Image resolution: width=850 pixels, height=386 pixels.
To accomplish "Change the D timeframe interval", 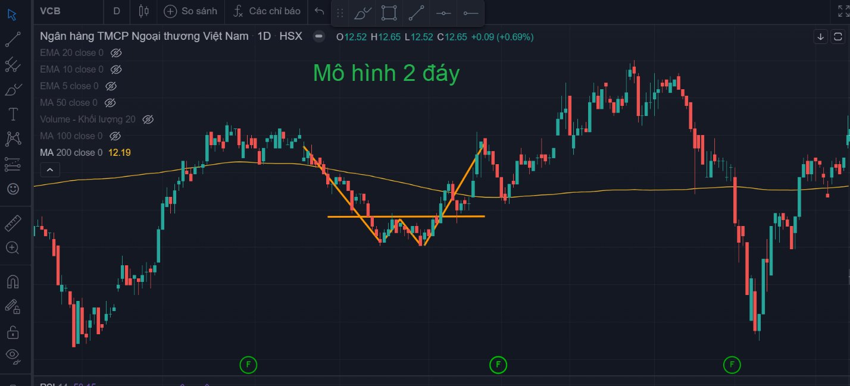I will [x=117, y=11].
